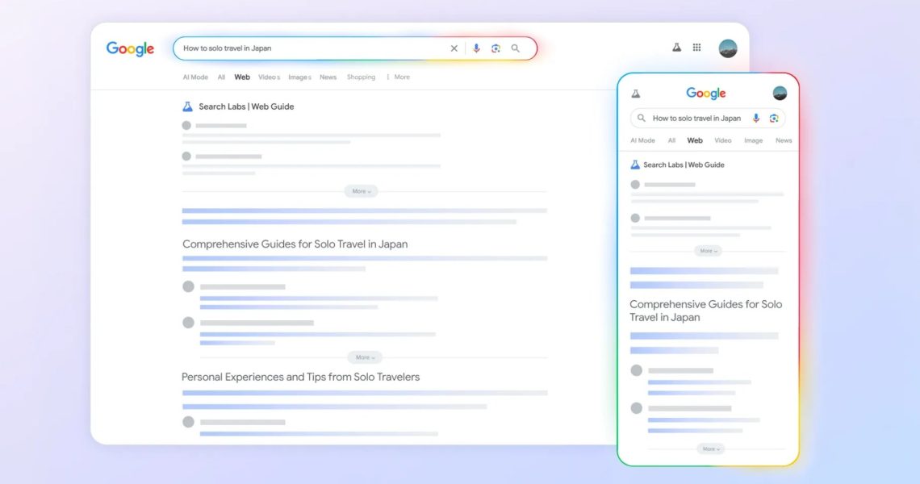Click the Google logo in the desktop window
920x484 pixels.
pos(130,48)
